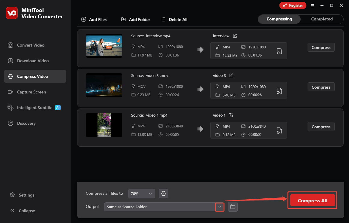Open the Output destination dropdown
This screenshot has height=223, width=349.
click(x=220, y=207)
